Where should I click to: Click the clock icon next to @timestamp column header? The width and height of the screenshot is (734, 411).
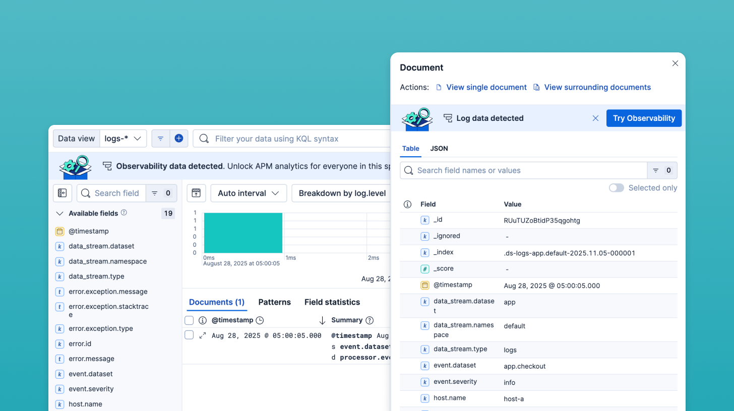tap(260, 320)
